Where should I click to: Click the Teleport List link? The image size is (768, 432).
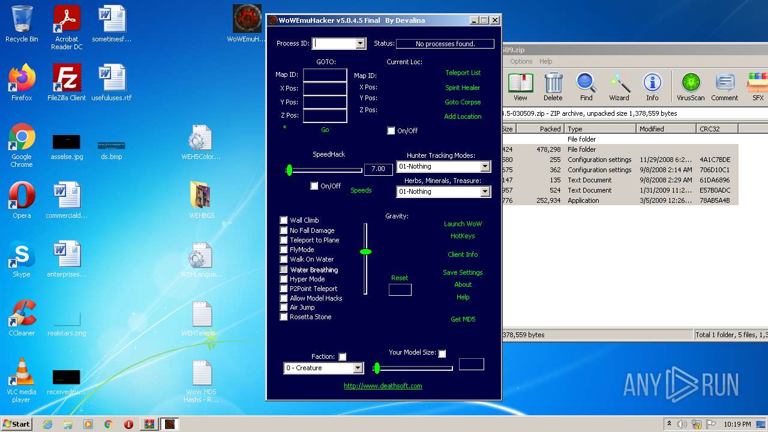tap(463, 73)
